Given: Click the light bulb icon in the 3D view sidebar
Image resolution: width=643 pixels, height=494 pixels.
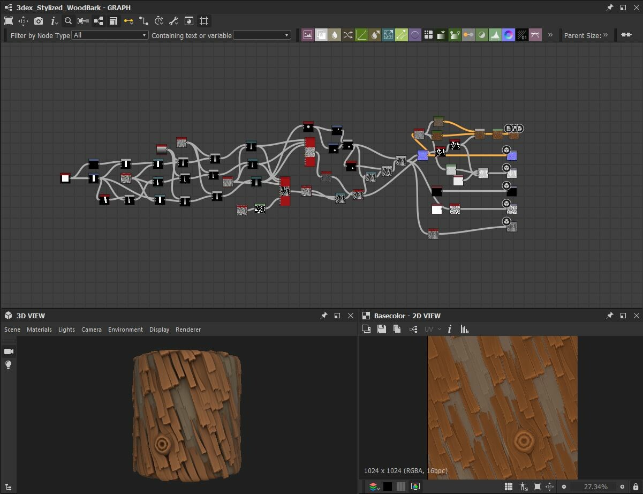Looking at the screenshot, I should tap(9, 365).
